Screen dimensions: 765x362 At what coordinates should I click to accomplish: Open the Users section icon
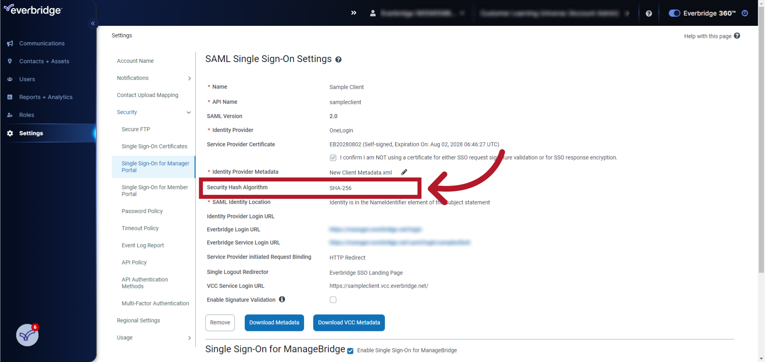(x=10, y=79)
